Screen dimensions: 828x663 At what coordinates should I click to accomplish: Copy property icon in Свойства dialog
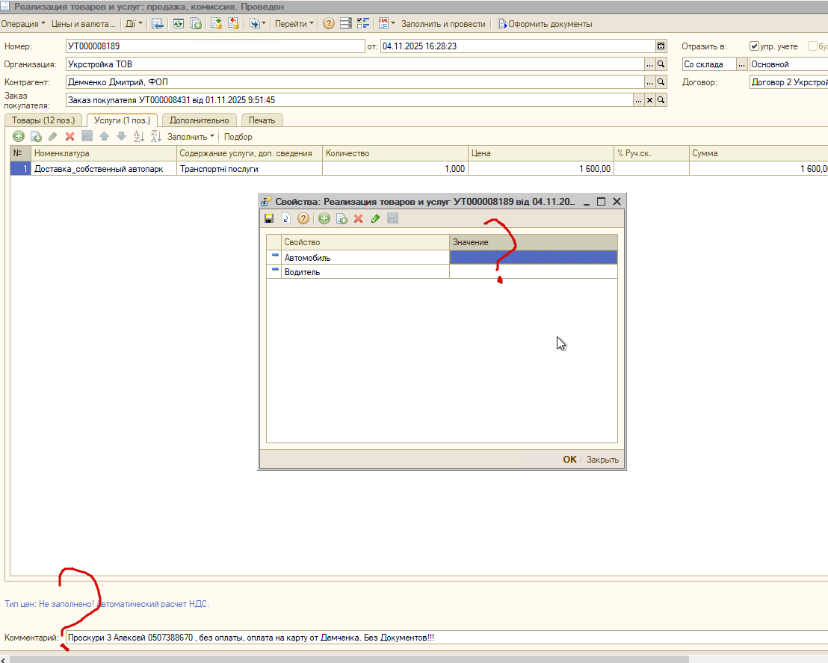[342, 219]
